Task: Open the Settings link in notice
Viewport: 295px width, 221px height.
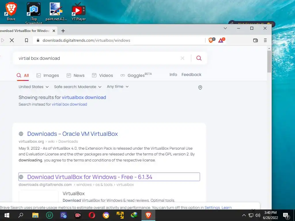Action: [x=212, y=207]
